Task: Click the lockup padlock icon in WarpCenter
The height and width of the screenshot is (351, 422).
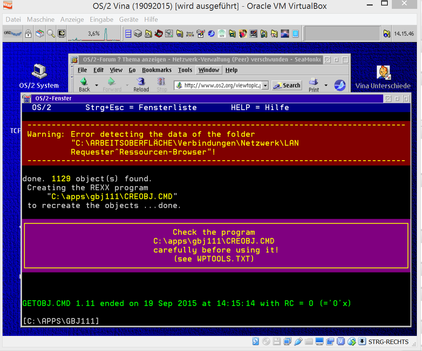Action: coord(28,34)
